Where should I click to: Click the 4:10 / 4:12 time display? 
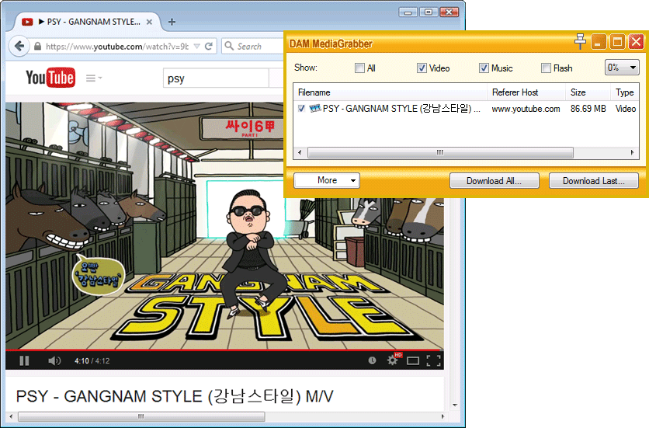(x=92, y=361)
